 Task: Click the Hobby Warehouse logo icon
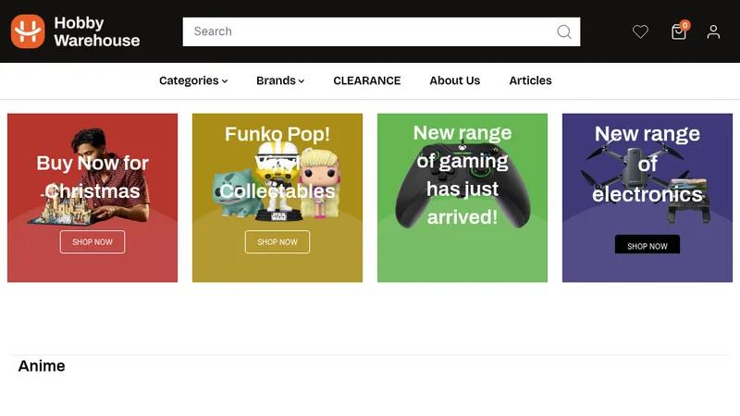(x=28, y=31)
